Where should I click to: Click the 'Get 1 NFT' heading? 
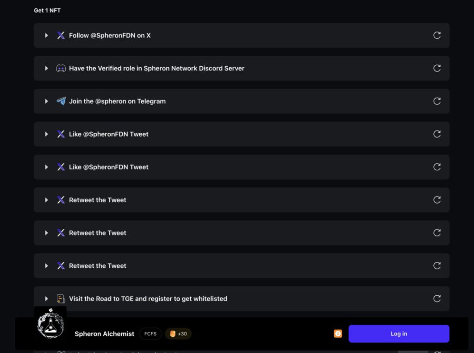(x=47, y=11)
